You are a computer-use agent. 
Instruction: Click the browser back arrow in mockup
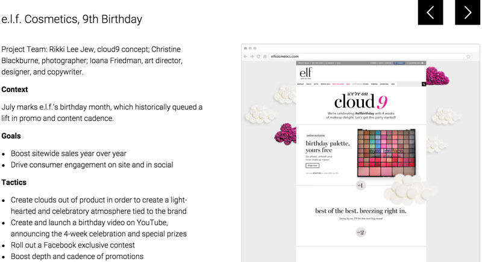pyautogui.click(x=245, y=56)
